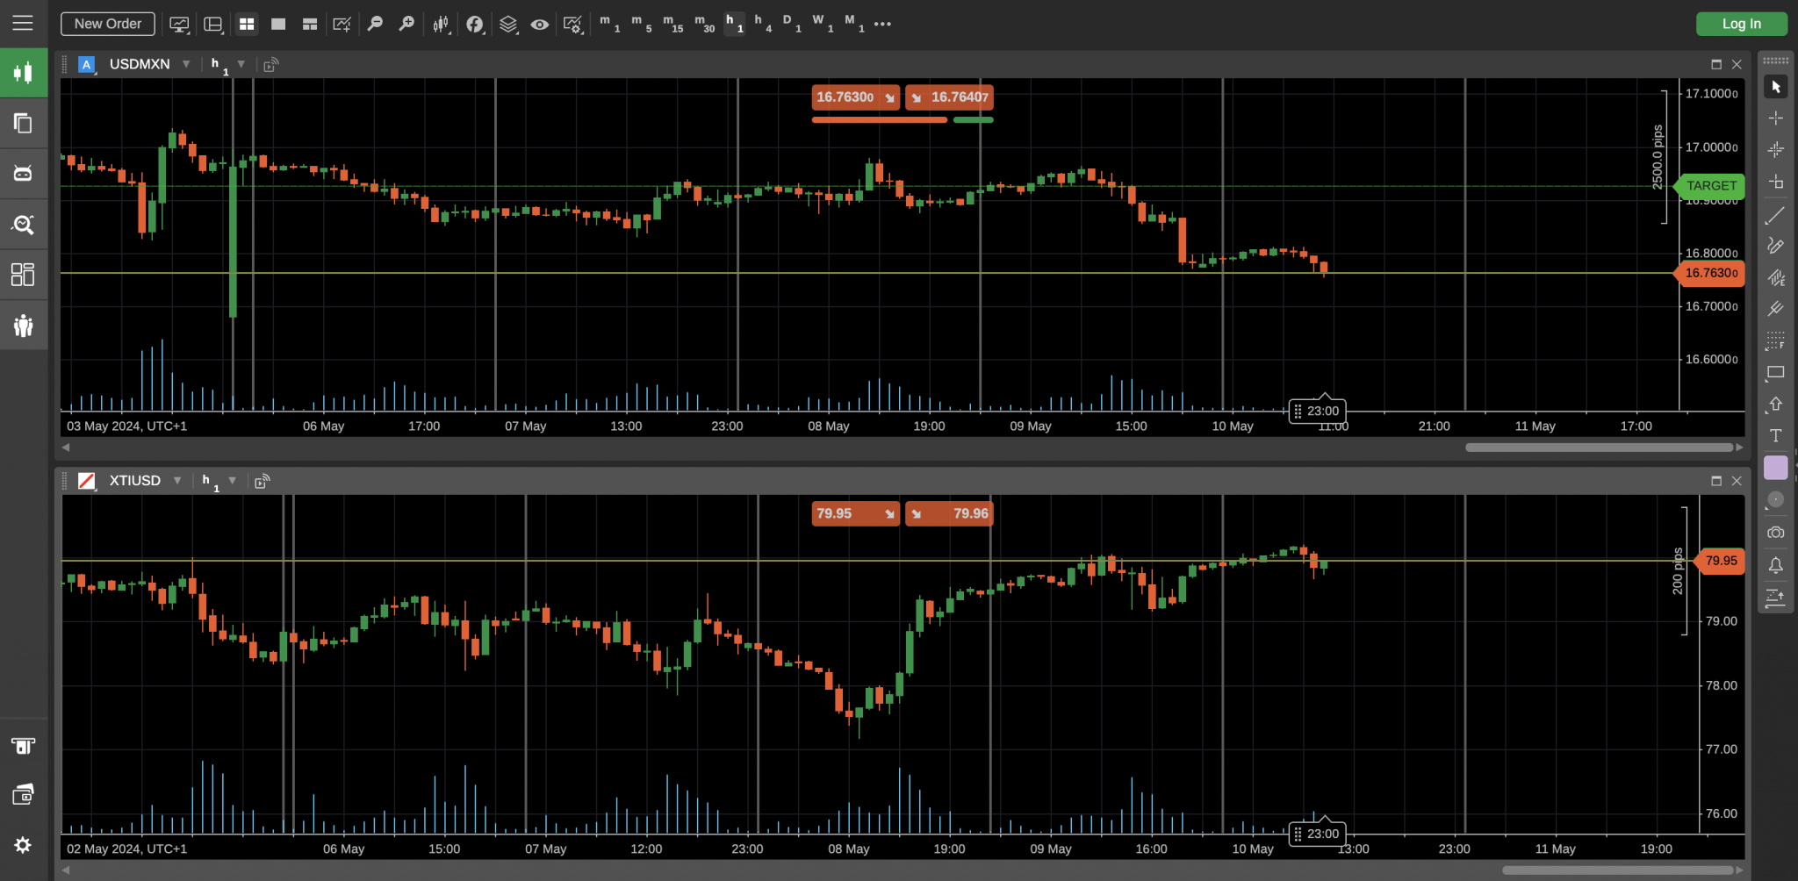Screen dimensions: 1798x881
Task: Open the XTIUSD timeframe dropdown
Action: point(232,481)
